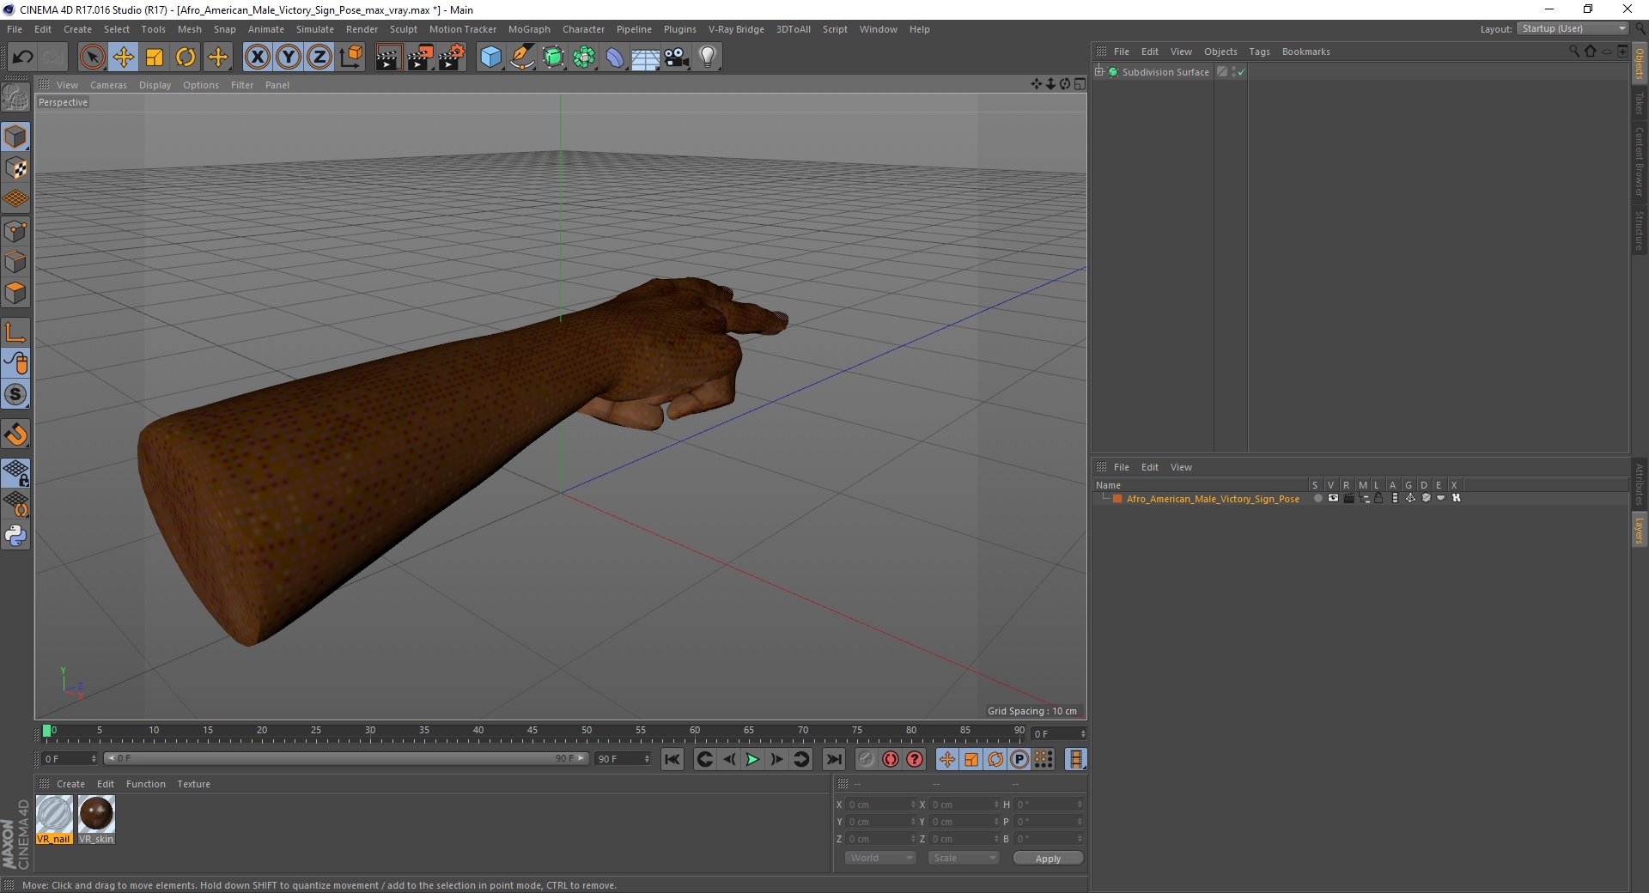Open the Scale mode dropdown
Image resolution: width=1649 pixels, height=893 pixels.
pos(964,858)
